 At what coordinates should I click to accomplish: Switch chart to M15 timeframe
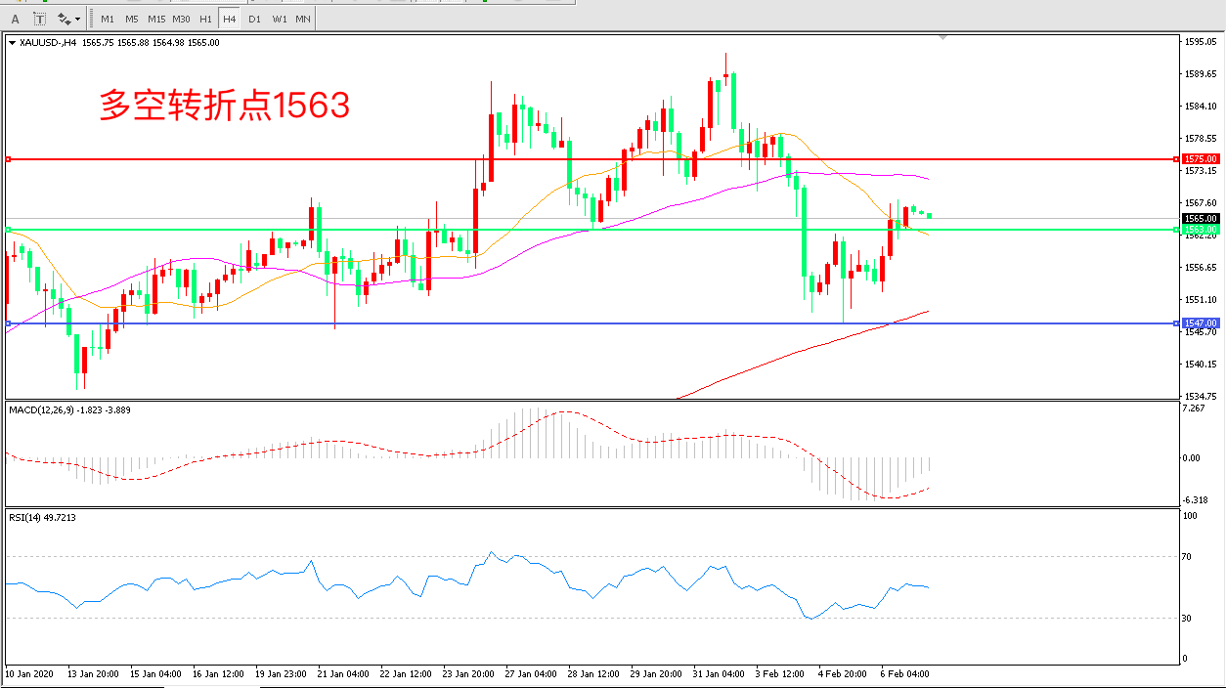(x=156, y=19)
